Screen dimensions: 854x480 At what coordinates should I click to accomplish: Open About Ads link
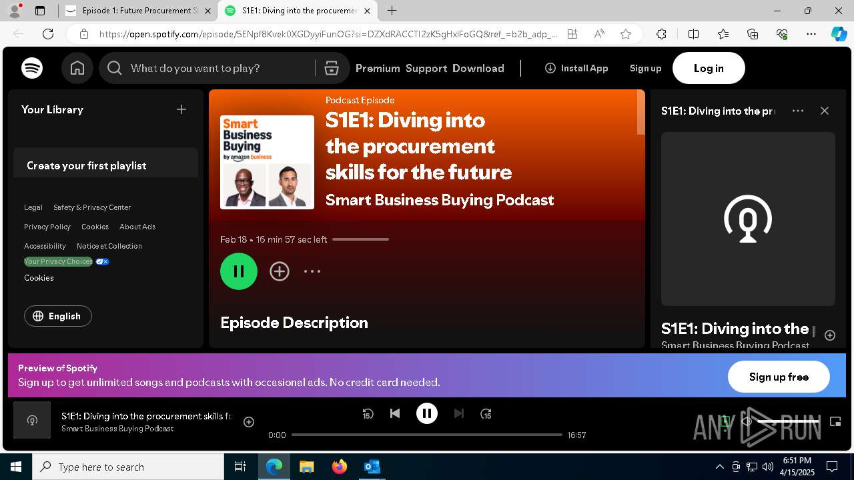tap(137, 227)
